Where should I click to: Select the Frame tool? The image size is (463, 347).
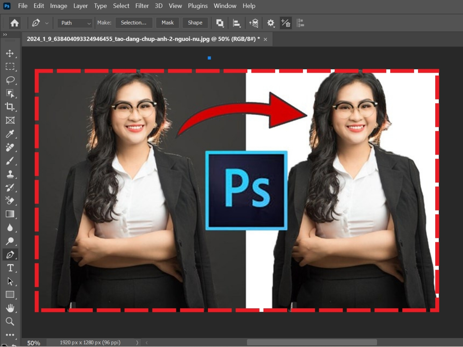pyautogui.click(x=10, y=120)
